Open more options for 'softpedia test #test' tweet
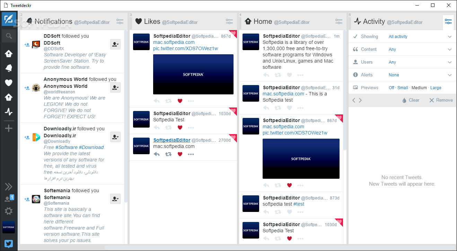The image size is (457, 251). [300, 212]
